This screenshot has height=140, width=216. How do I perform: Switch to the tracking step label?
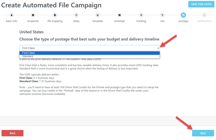coord(141,21)
